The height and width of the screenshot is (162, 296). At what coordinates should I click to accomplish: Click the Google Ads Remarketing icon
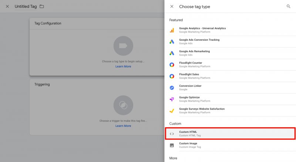(x=172, y=53)
